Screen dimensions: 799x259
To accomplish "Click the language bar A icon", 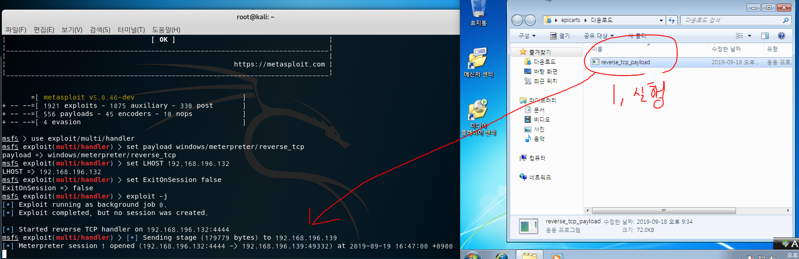I will [794, 244].
